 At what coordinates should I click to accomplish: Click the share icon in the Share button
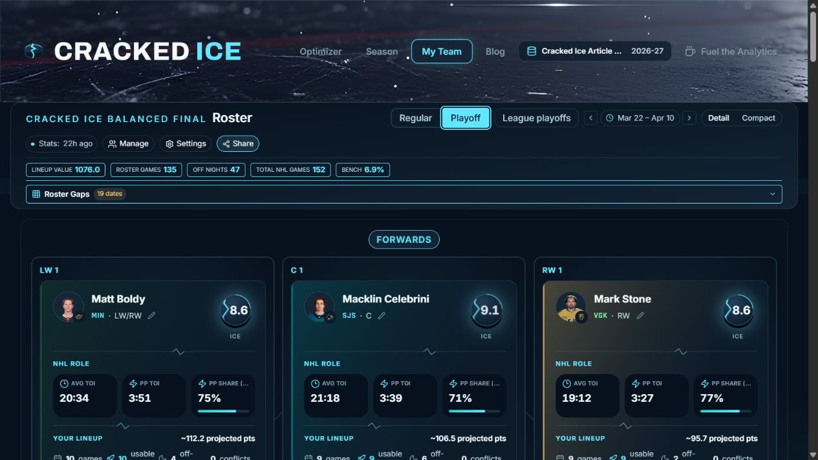click(226, 143)
